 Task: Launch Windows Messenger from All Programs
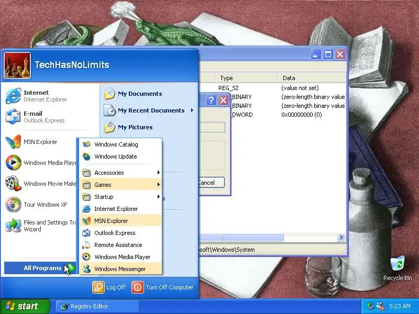tap(121, 269)
